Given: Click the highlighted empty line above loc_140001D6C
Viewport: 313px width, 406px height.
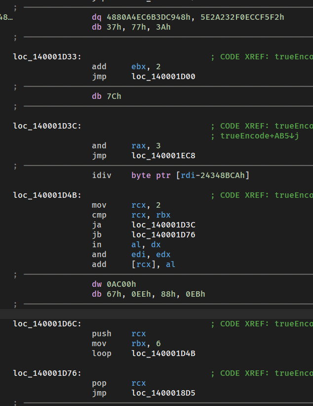Looking at the screenshot, I should [156, 314].
